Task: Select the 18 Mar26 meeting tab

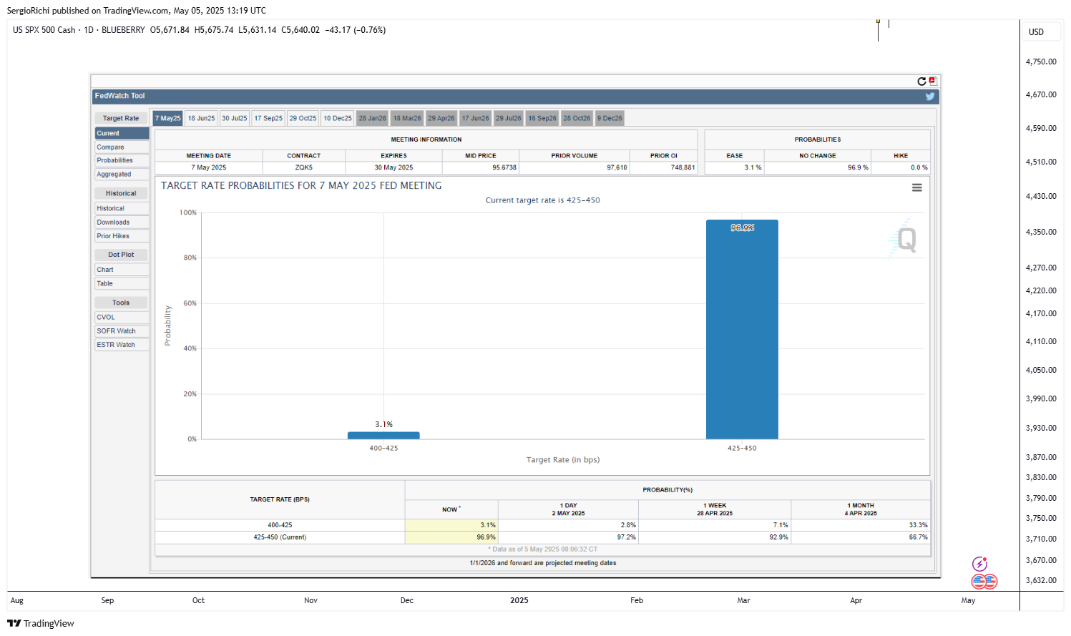Action: pyautogui.click(x=407, y=118)
